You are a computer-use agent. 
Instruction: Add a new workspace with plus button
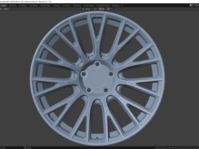(122, 6)
